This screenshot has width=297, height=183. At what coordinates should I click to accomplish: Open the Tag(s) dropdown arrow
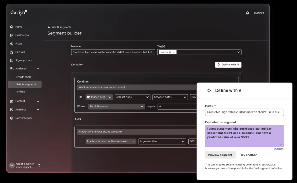click(238, 52)
